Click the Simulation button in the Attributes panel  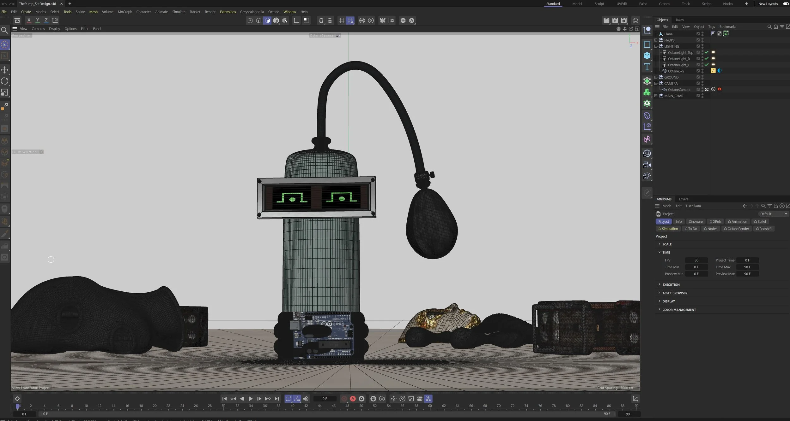668,229
